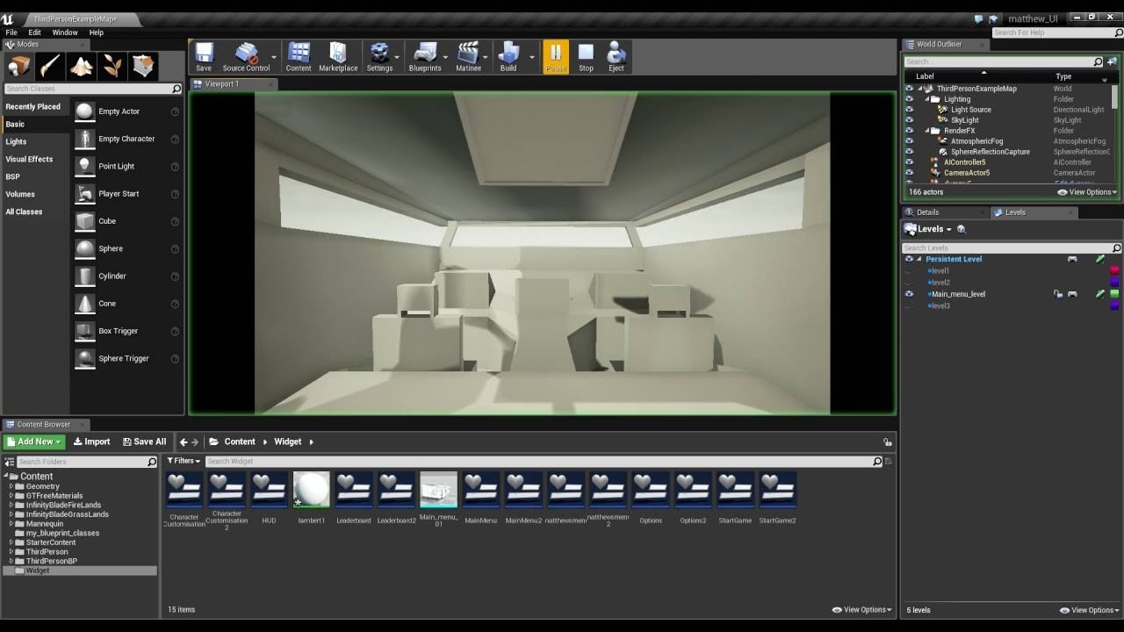Pause the running simulation
1124x632 pixels.
tap(555, 56)
